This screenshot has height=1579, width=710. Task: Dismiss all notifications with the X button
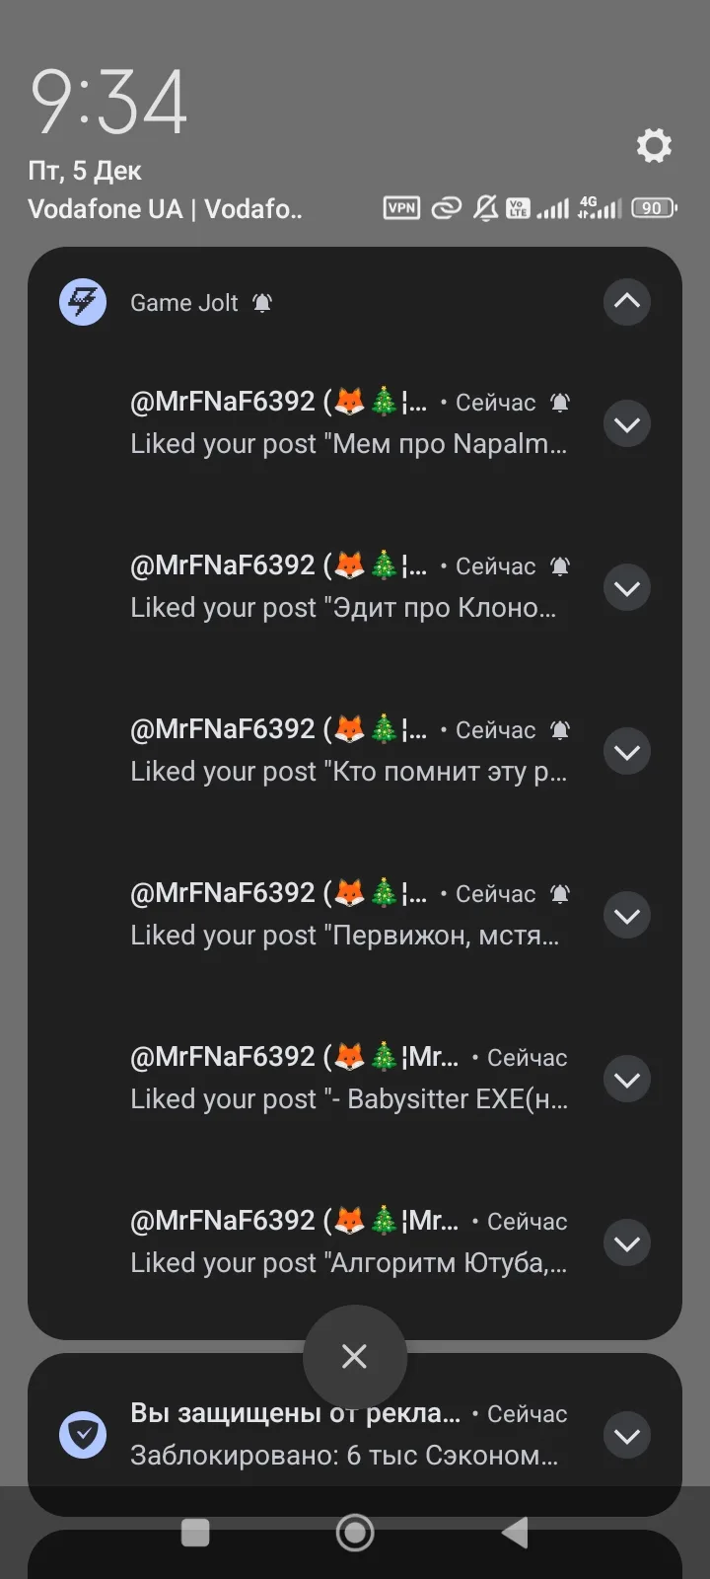[x=354, y=1357]
